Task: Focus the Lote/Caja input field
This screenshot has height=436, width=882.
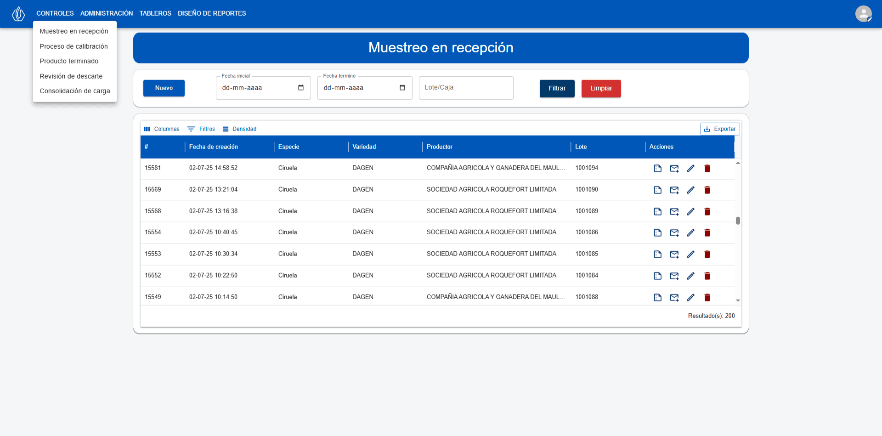Action: click(466, 88)
